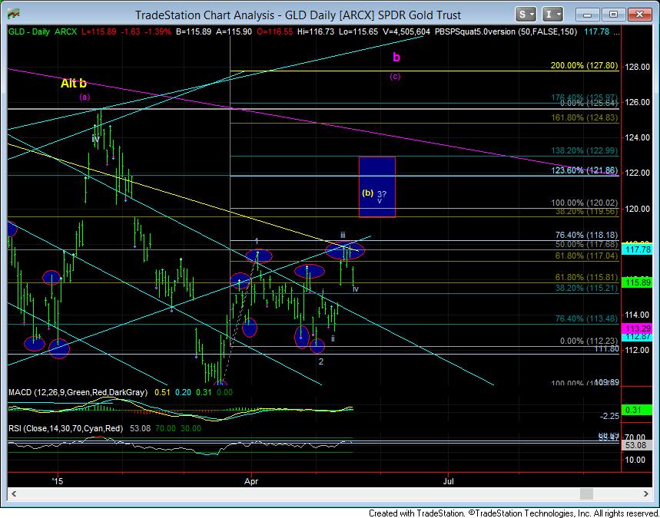
Task: Click the V=4,505,604 volume readout
Action: click(x=406, y=31)
